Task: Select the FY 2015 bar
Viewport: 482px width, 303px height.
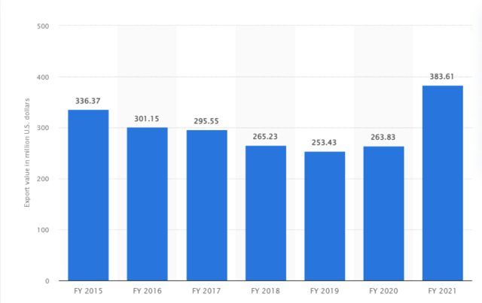Action: point(88,195)
